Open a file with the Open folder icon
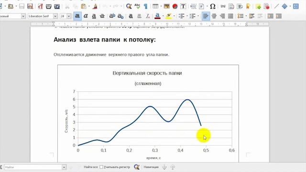Screen dimensions: 306x172 click(11, 6)
